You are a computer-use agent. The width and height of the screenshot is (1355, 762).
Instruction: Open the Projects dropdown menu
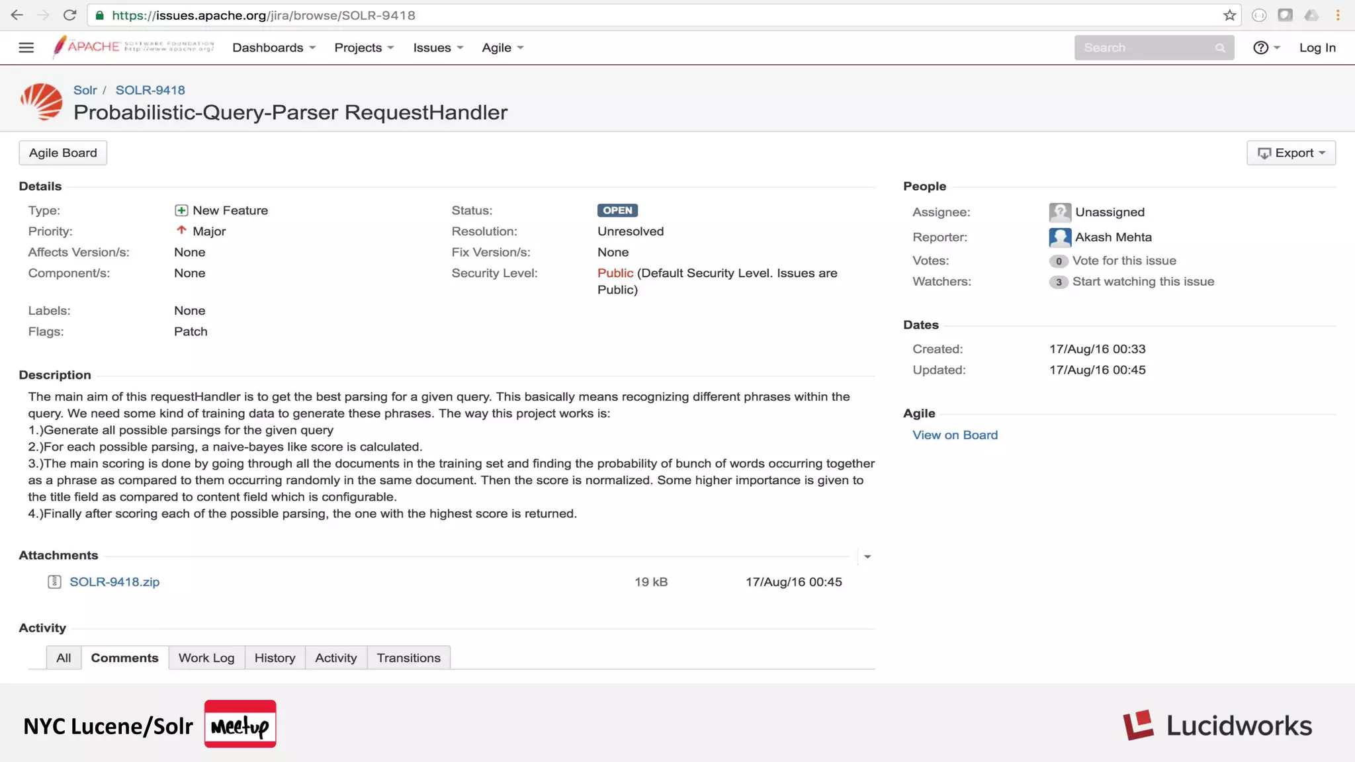pyautogui.click(x=364, y=48)
